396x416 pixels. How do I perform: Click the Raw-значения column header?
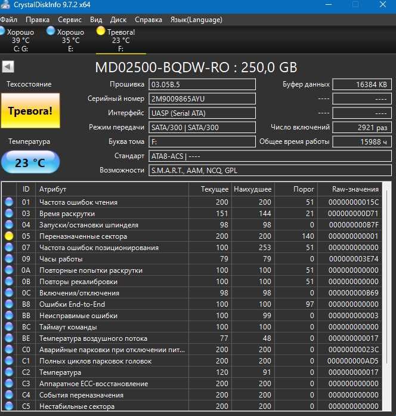click(350, 189)
